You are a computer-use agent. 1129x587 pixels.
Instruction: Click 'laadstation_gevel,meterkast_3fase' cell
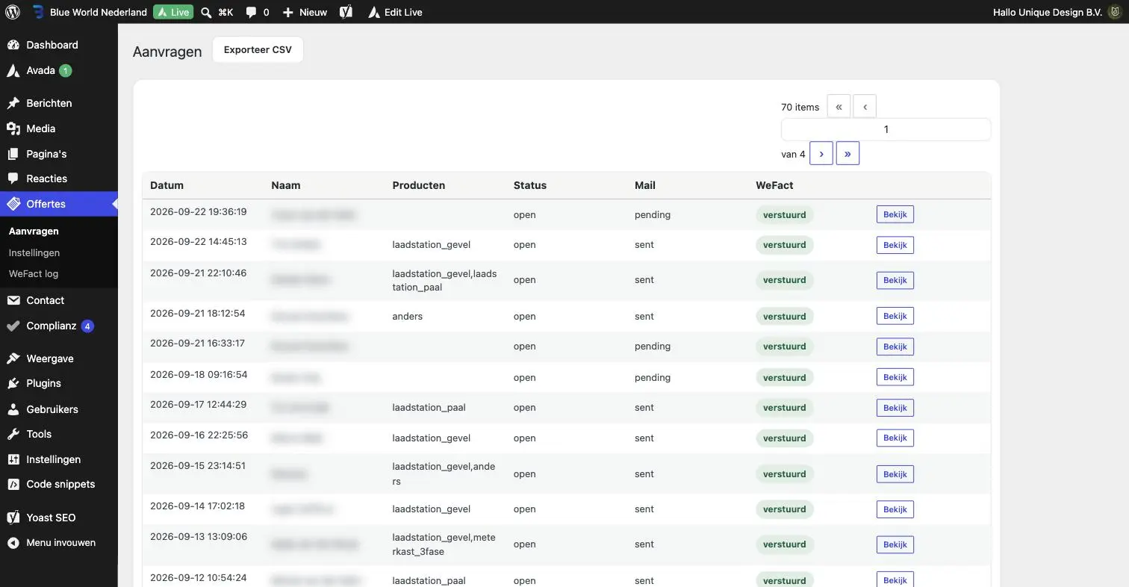[444, 544]
